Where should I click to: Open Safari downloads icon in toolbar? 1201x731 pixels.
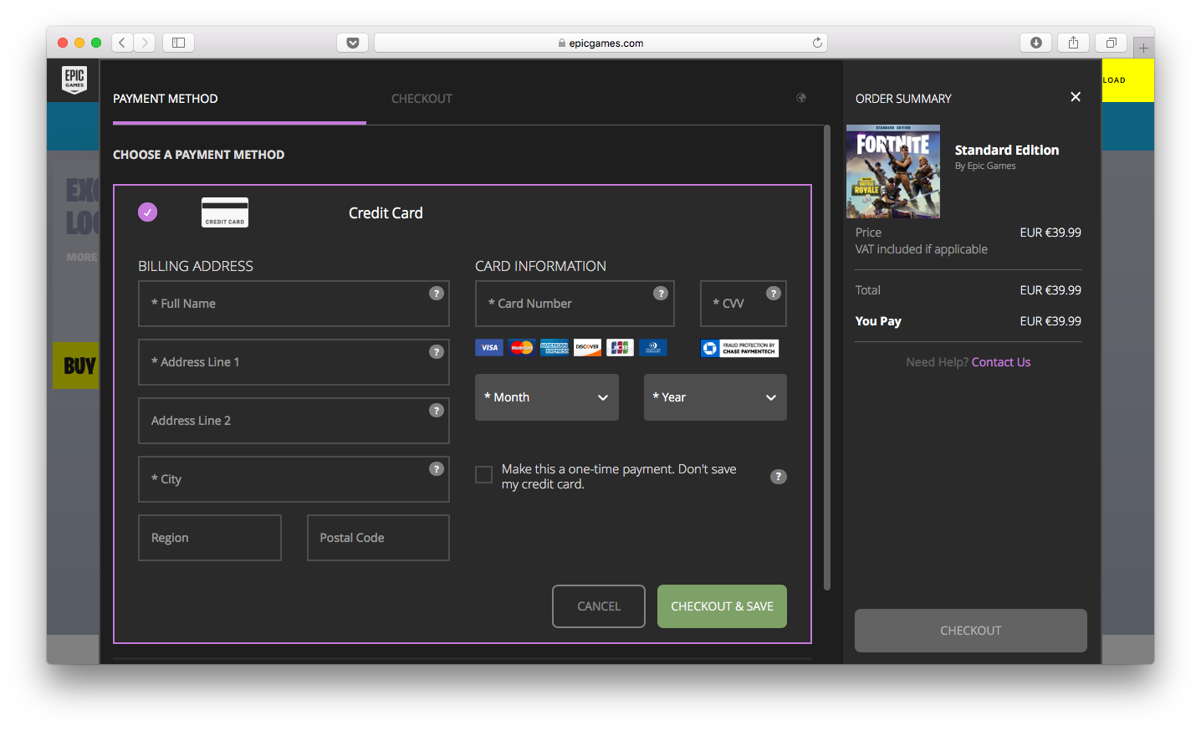point(1036,43)
